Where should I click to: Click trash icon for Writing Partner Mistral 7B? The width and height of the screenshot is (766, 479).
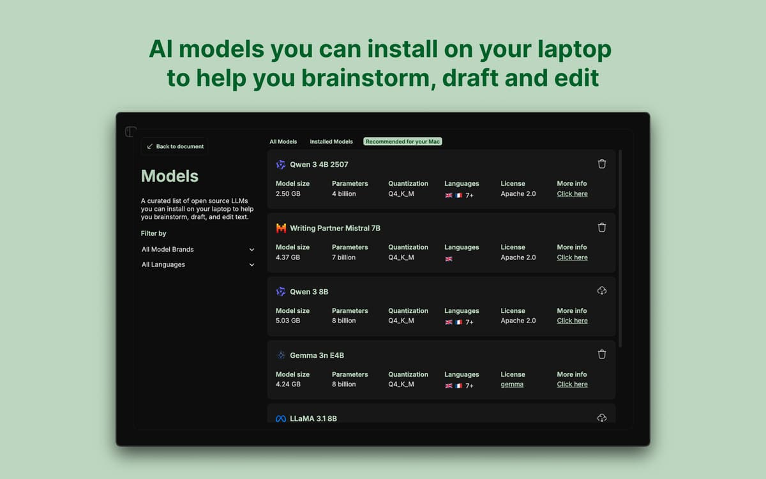[x=601, y=227]
